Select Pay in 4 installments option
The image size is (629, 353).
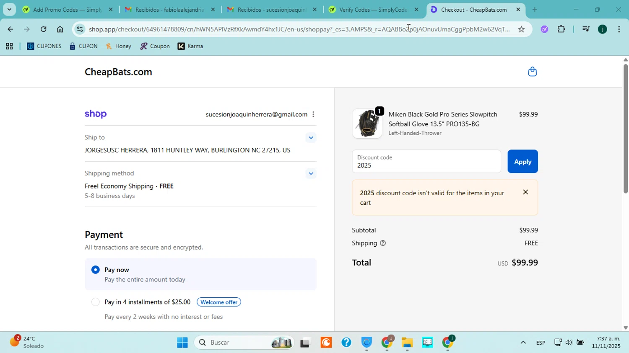click(x=95, y=302)
